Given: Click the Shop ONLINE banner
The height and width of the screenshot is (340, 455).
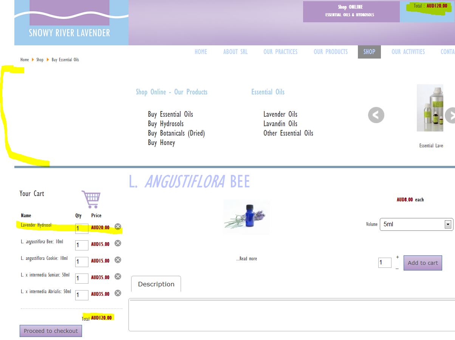Looking at the screenshot, I should (x=351, y=12).
